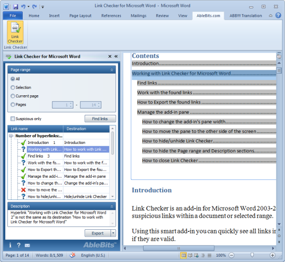
Task: Open the Page Layout ribbon tab
Action: (80, 16)
